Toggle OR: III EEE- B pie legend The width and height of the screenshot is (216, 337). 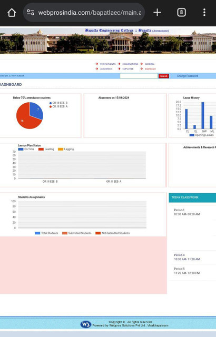(58, 103)
